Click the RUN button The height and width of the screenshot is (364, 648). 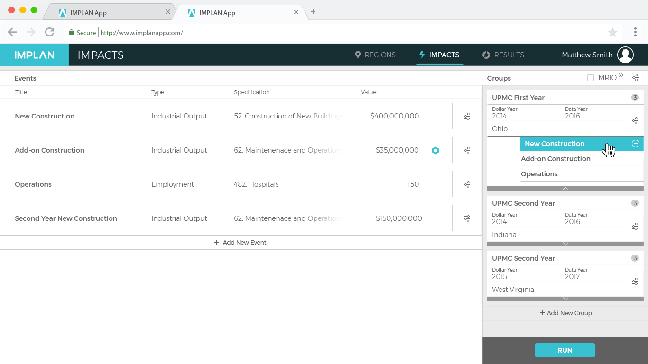tap(565, 350)
